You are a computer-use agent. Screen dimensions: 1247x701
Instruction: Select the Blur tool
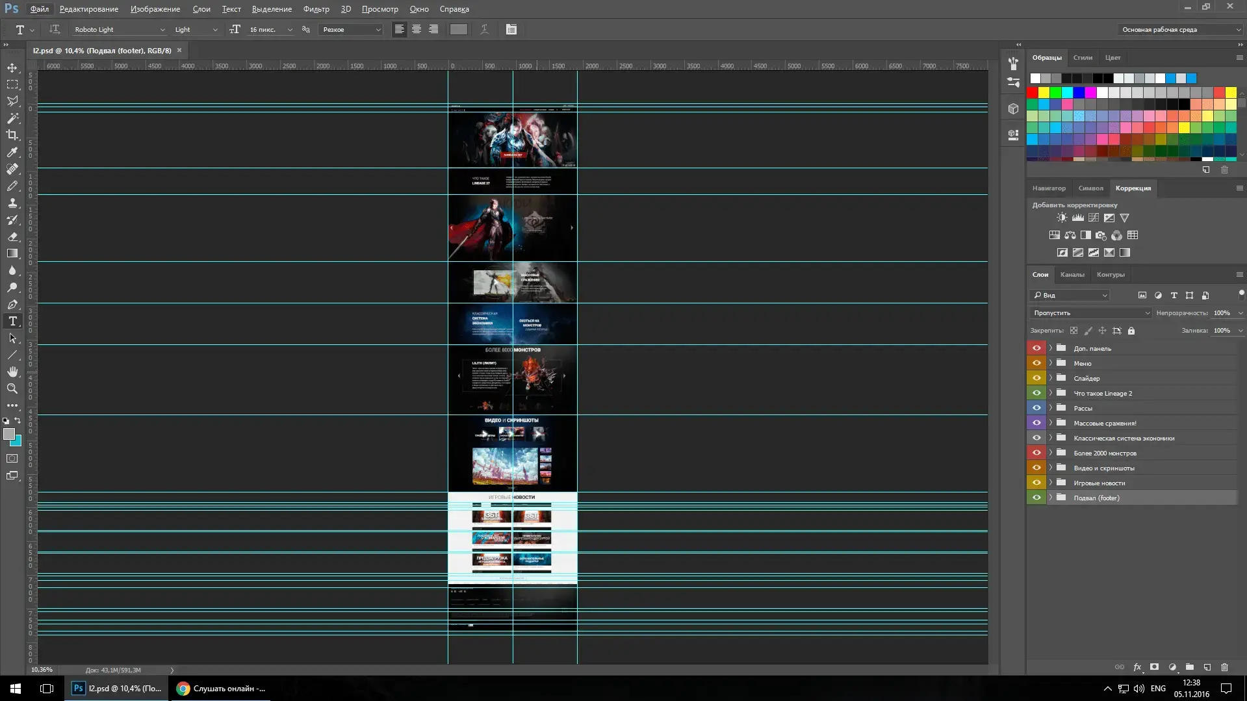click(12, 270)
